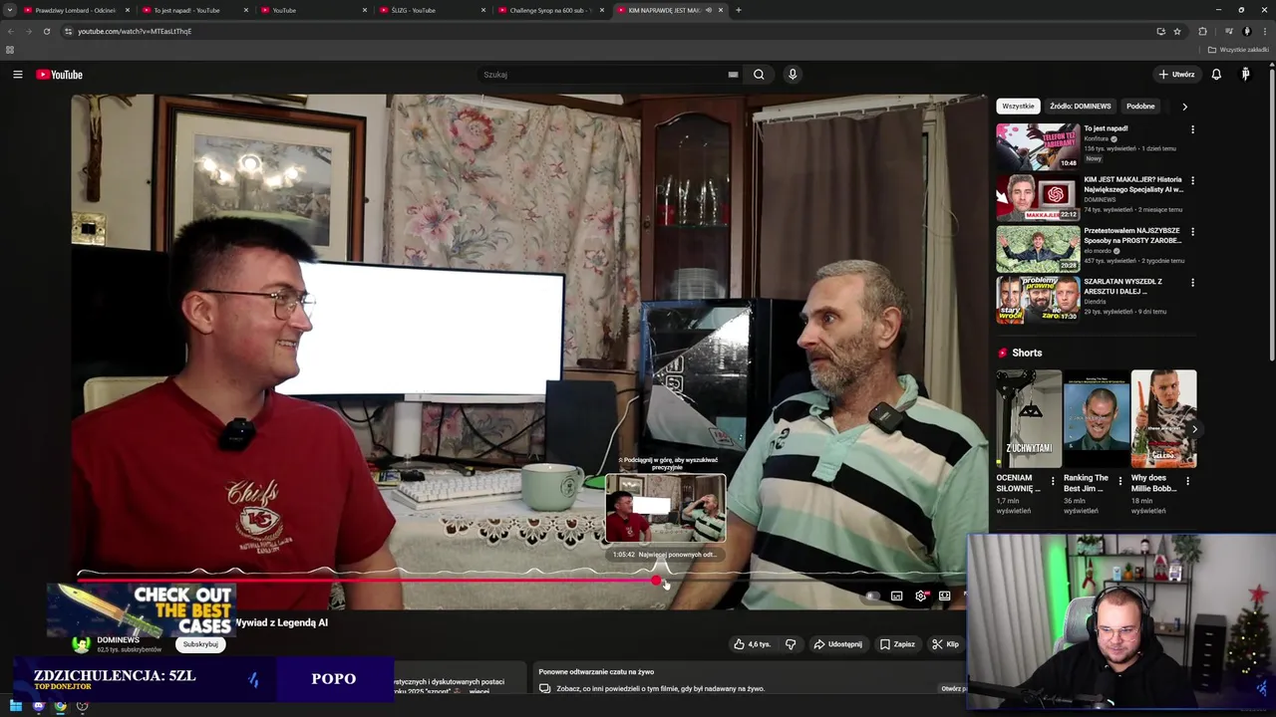Open 'Wszystkie zakładki' bookmarks folder
The height and width of the screenshot is (717, 1276).
pos(1238,50)
